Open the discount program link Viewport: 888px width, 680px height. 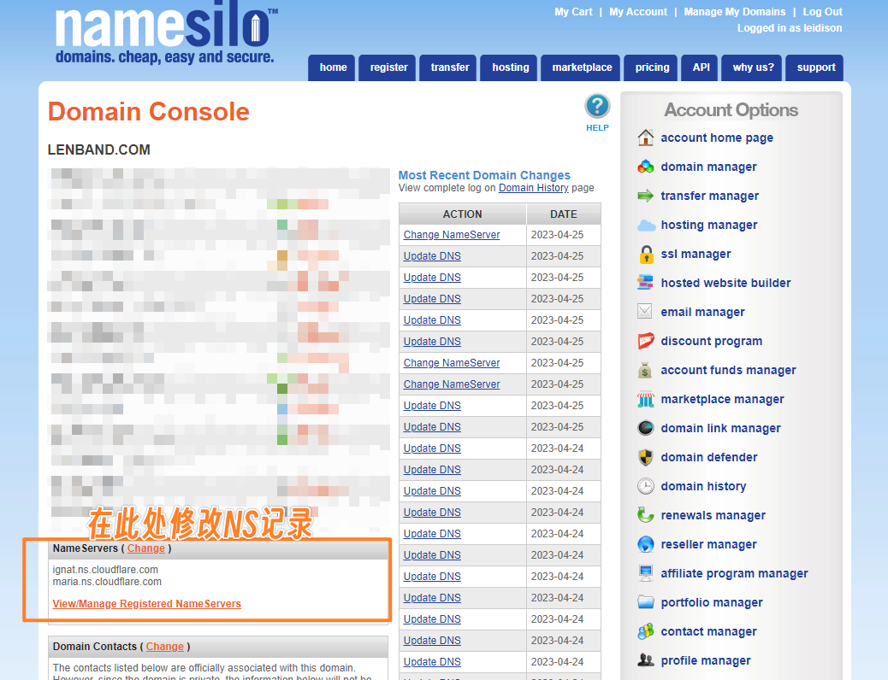click(x=711, y=341)
